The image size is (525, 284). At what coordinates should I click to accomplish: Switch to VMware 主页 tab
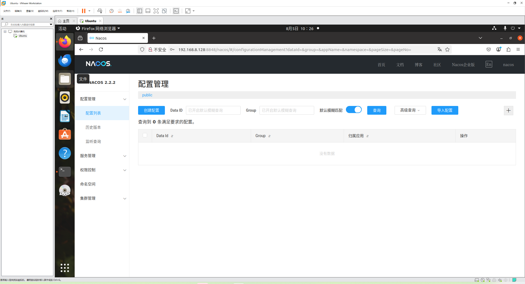click(66, 21)
